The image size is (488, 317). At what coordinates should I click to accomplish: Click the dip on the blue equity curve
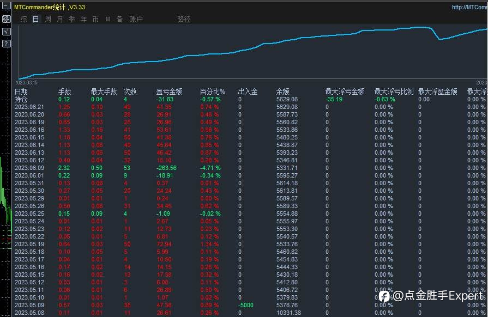(439, 39)
